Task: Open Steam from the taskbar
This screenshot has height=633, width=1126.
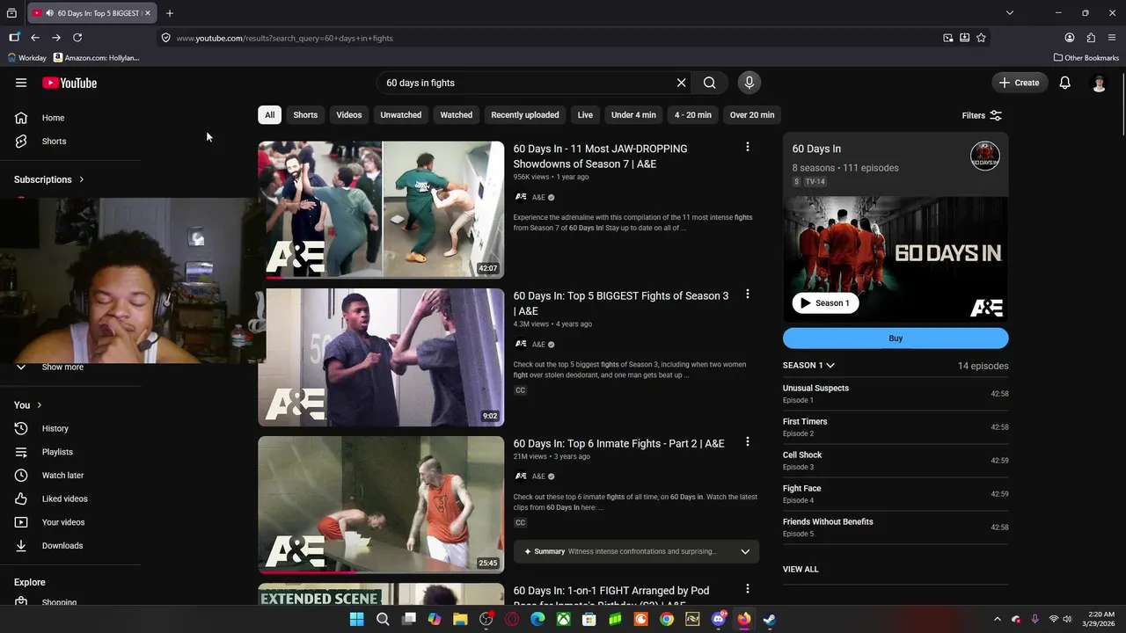Action: [x=770, y=619]
